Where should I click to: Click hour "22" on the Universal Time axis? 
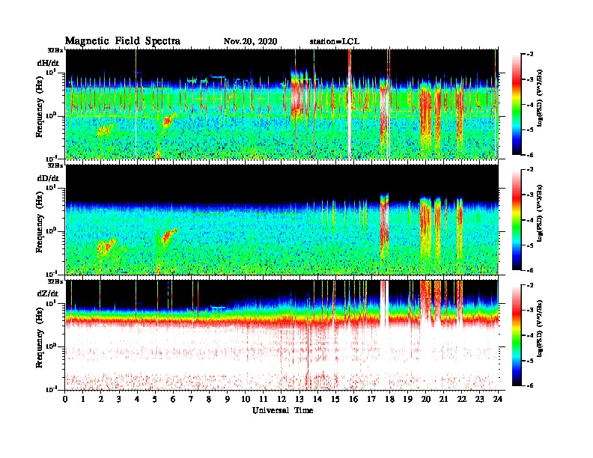pyautogui.click(x=462, y=399)
